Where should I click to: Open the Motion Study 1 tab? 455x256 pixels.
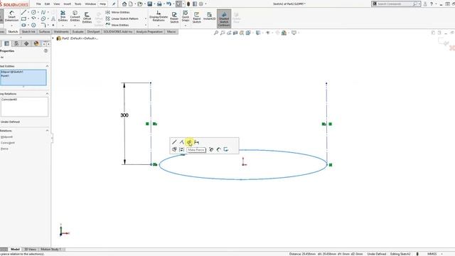point(50,250)
